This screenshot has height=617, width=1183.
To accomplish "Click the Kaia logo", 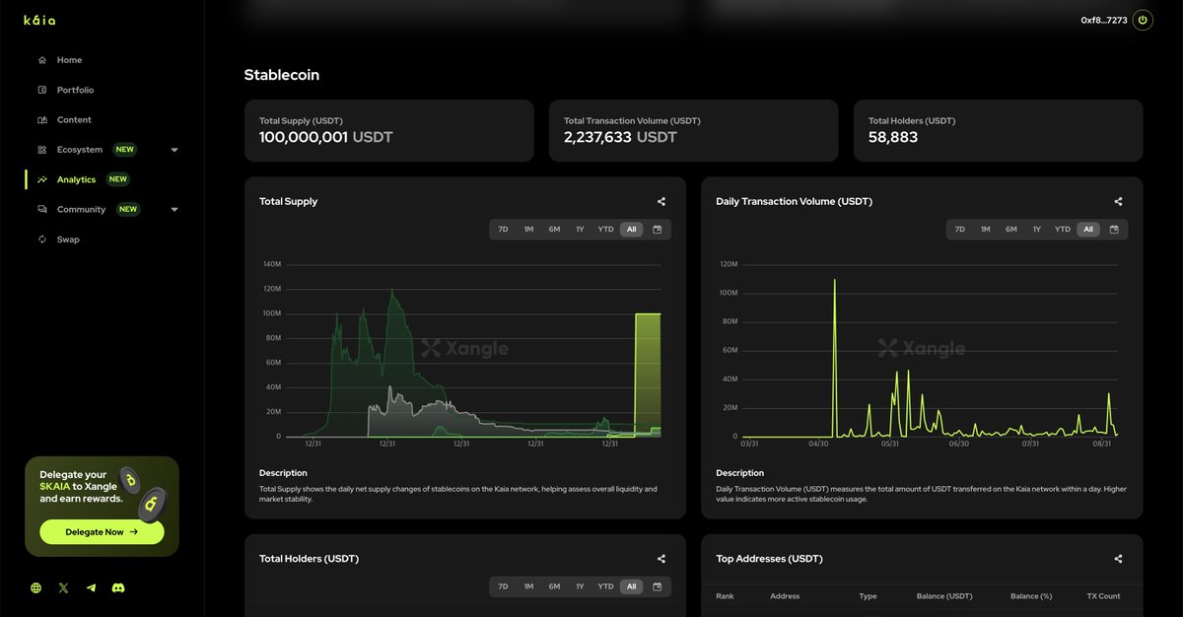I will click(39, 19).
